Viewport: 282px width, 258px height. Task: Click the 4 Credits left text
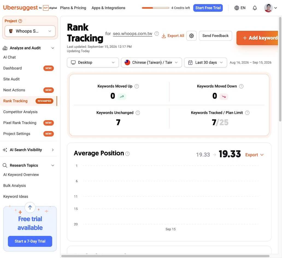(x=180, y=8)
